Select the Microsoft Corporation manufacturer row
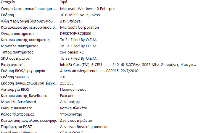This screenshot has height=133, width=209. coord(99,27)
